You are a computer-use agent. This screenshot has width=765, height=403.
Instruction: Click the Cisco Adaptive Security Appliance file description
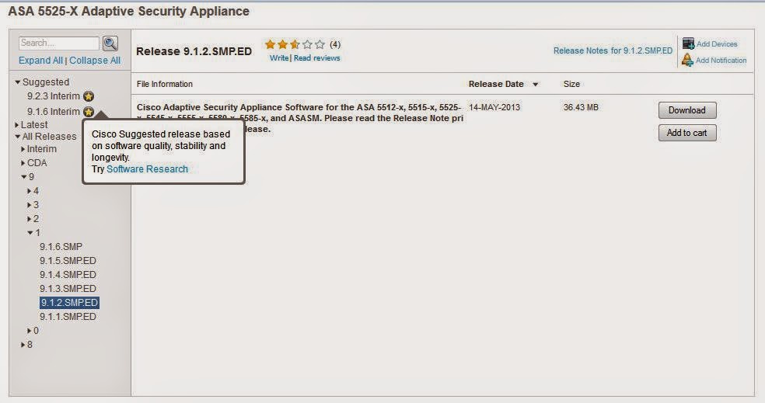tap(299, 118)
